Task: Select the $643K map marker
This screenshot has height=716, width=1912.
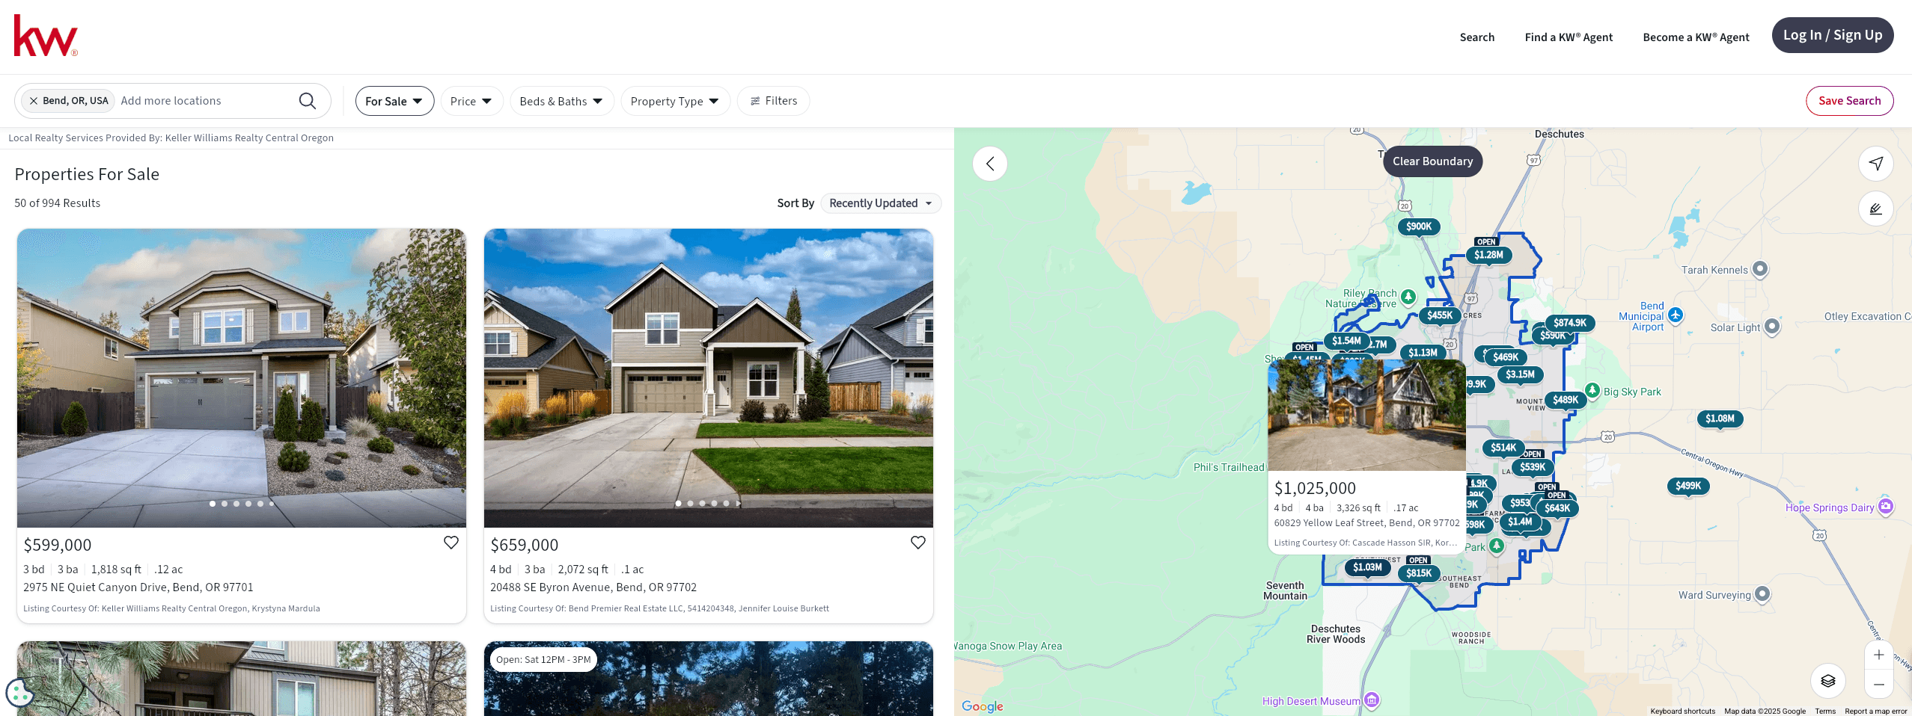Action: pyautogui.click(x=1557, y=508)
